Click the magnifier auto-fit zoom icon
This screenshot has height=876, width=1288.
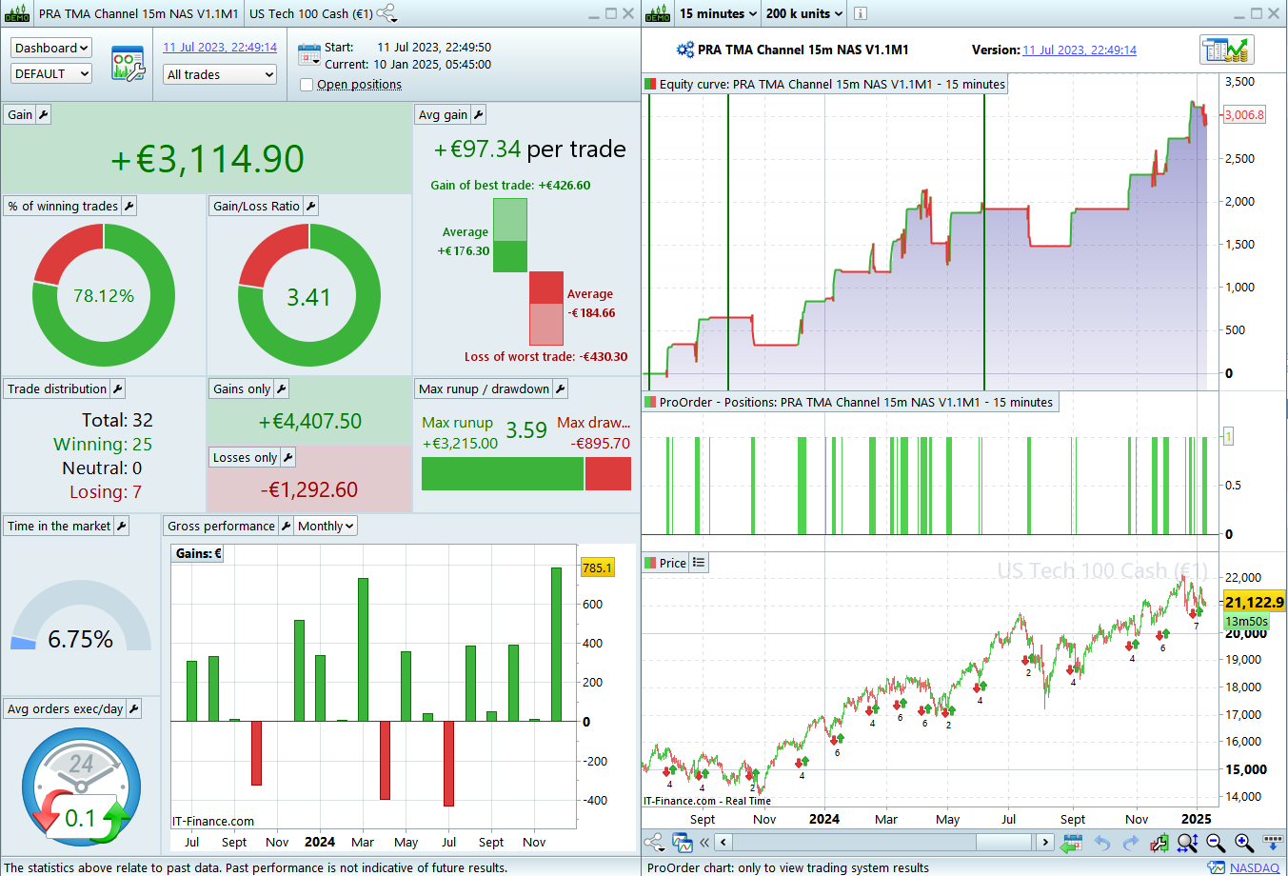(x=1187, y=842)
